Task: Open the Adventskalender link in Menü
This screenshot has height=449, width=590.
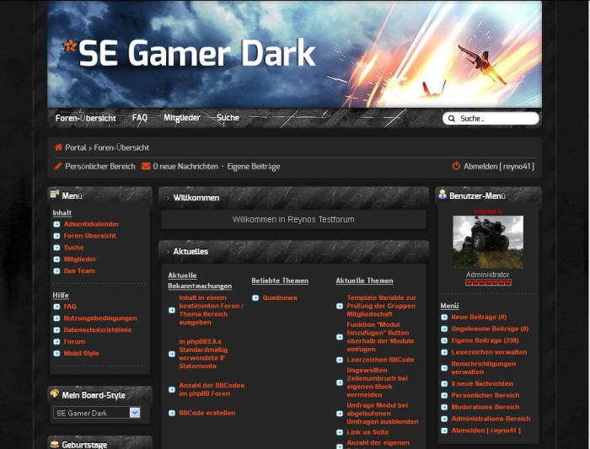Action: 91,224
